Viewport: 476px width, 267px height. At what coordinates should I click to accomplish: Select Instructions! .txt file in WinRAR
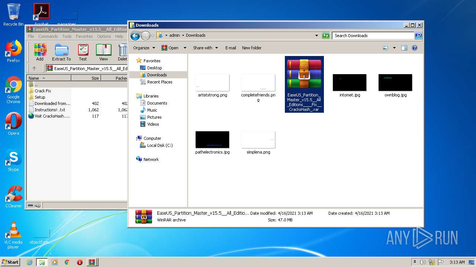[50, 110]
